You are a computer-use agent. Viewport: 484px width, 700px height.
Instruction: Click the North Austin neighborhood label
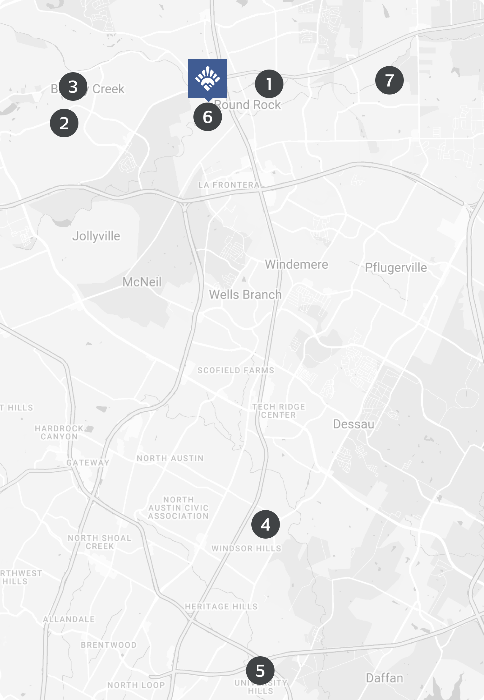(x=170, y=458)
